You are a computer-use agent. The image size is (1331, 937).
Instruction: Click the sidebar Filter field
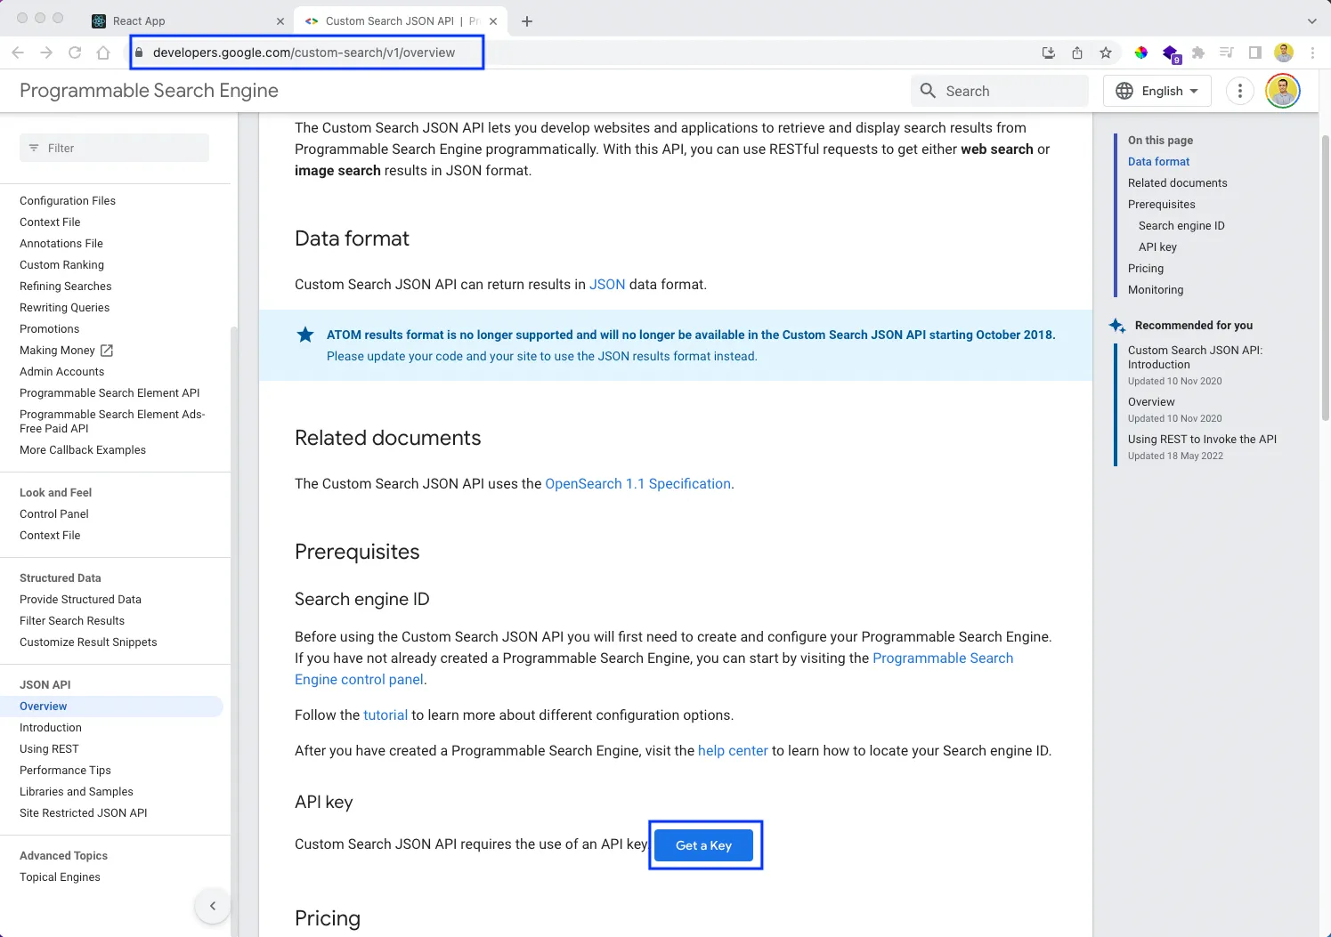[114, 148]
